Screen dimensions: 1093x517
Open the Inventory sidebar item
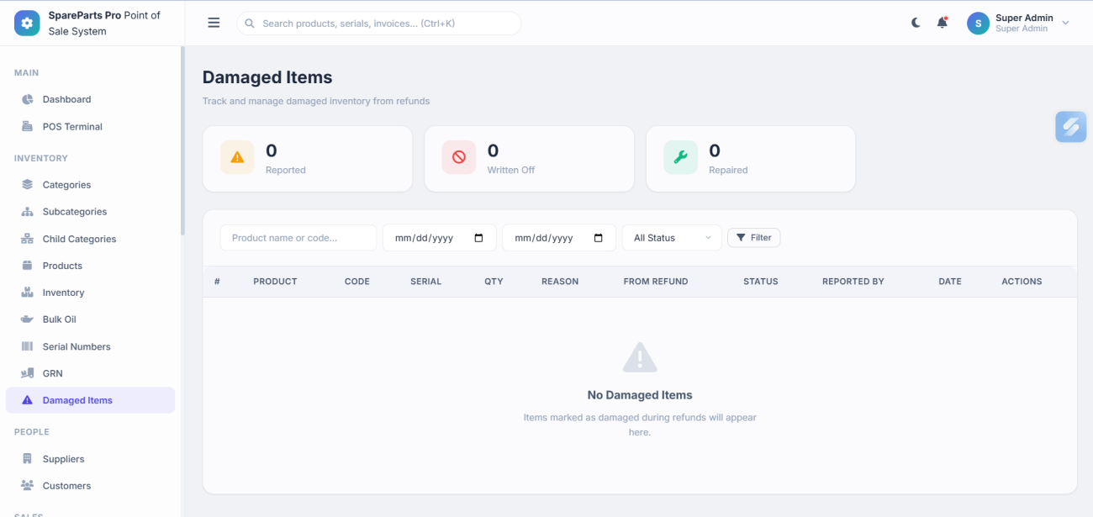point(91,293)
